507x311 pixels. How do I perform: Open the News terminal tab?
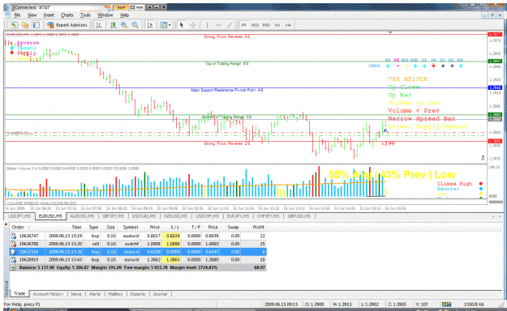click(76, 294)
